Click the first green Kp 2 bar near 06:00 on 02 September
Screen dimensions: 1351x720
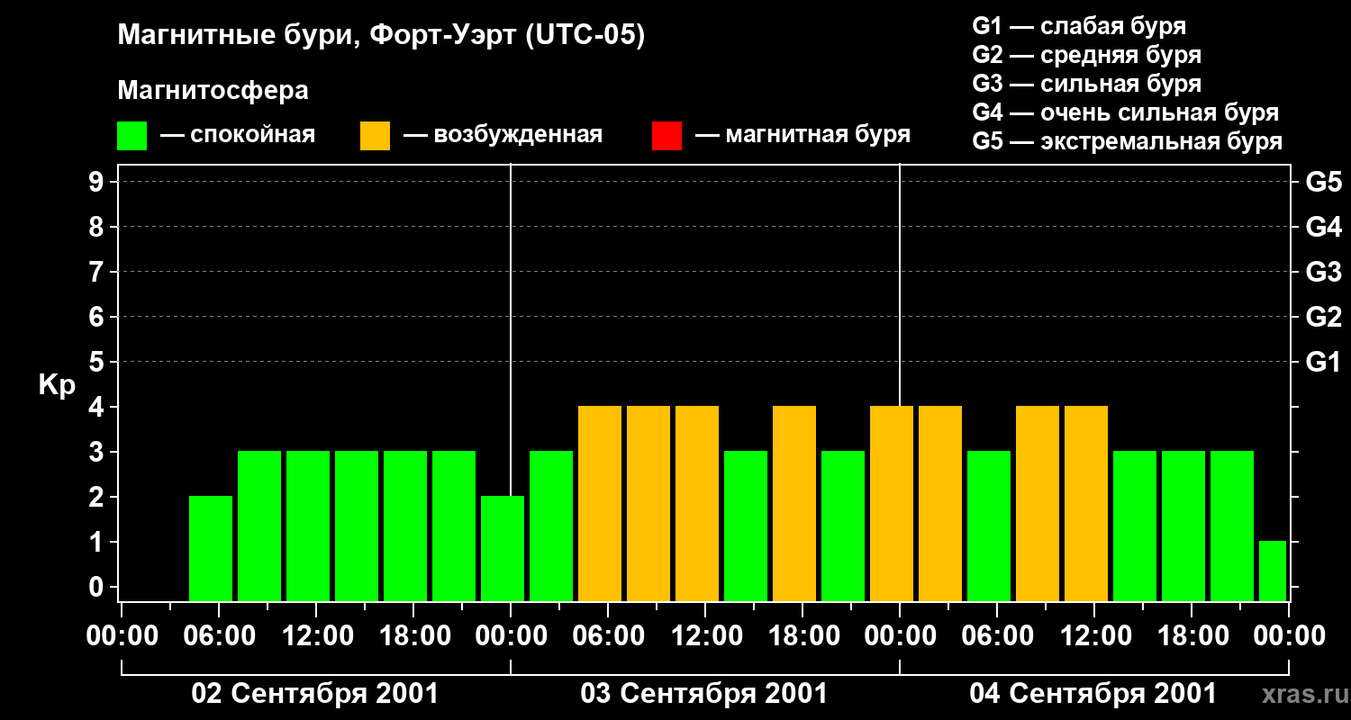pos(211,548)
